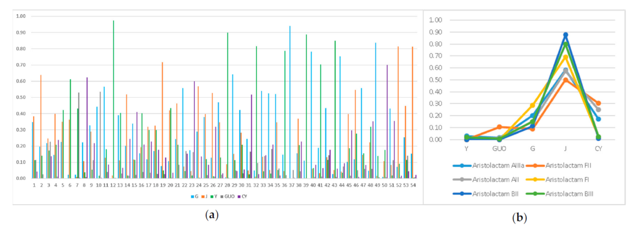Click the (b) caption under line chart
Image resolution: width=636 pixels, height=228 pixels.
[x=519, y=217]
